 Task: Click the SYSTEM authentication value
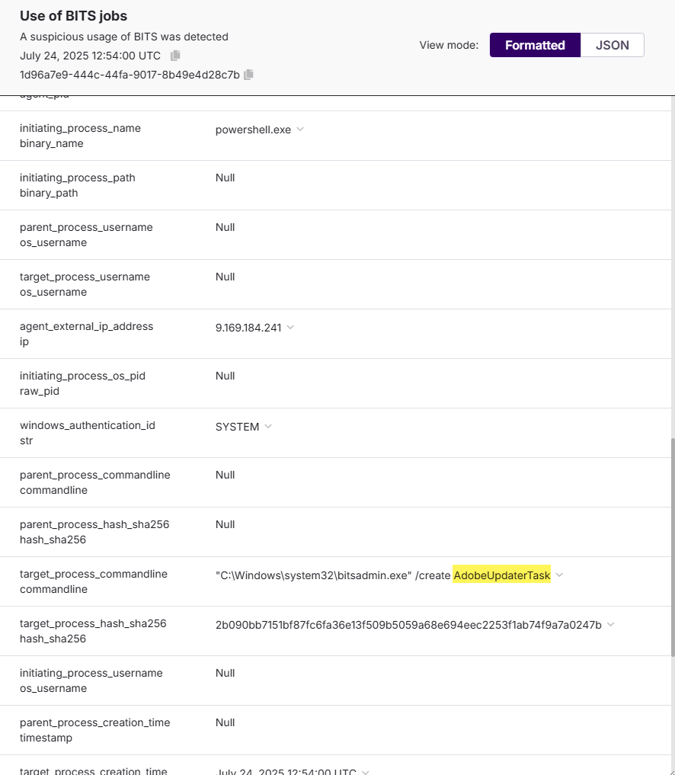click(x=237, y=427)
